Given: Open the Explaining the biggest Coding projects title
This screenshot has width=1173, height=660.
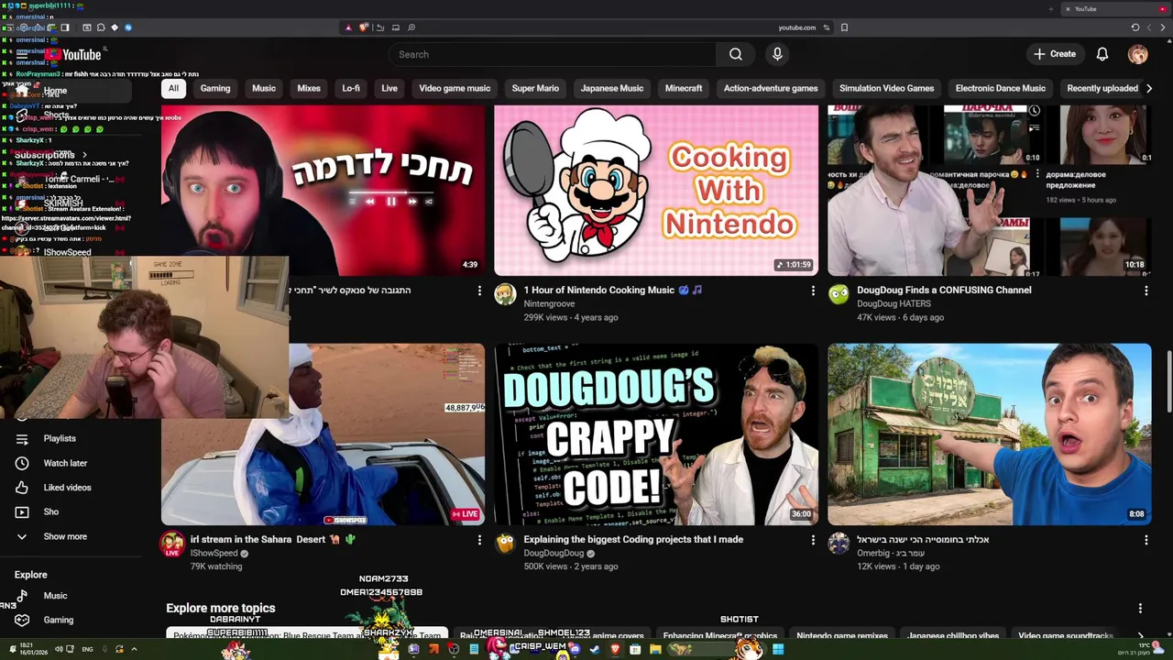Looking at the screenshot, I should tap(633, 540).
